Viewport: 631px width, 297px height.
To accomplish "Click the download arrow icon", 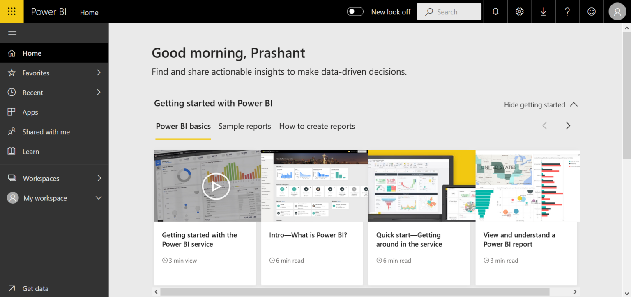I will (x=543, y=12).
